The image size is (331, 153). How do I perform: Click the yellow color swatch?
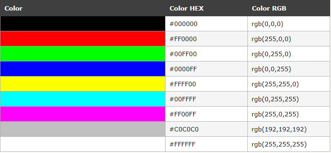pyautogui.click(x=83, y=84)
